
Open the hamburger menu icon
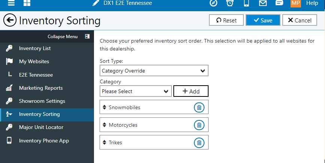[x=11, y=3]
